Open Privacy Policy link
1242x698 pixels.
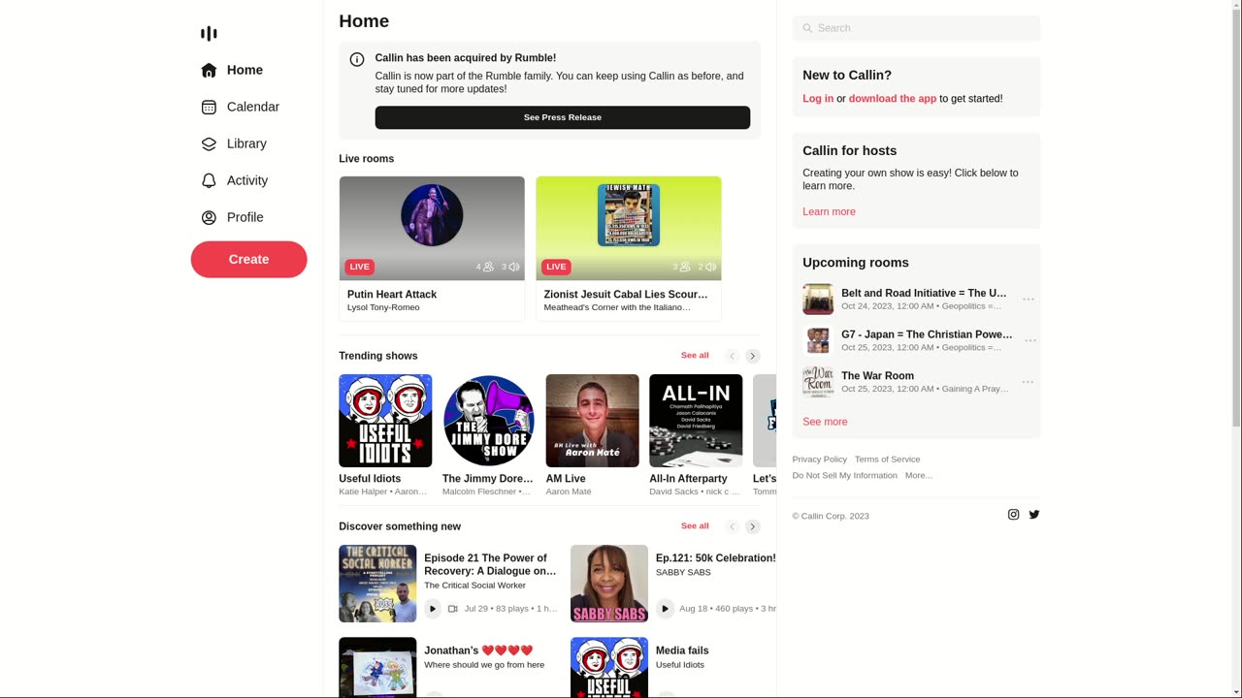pyautogui.click(x=819, y=460)
